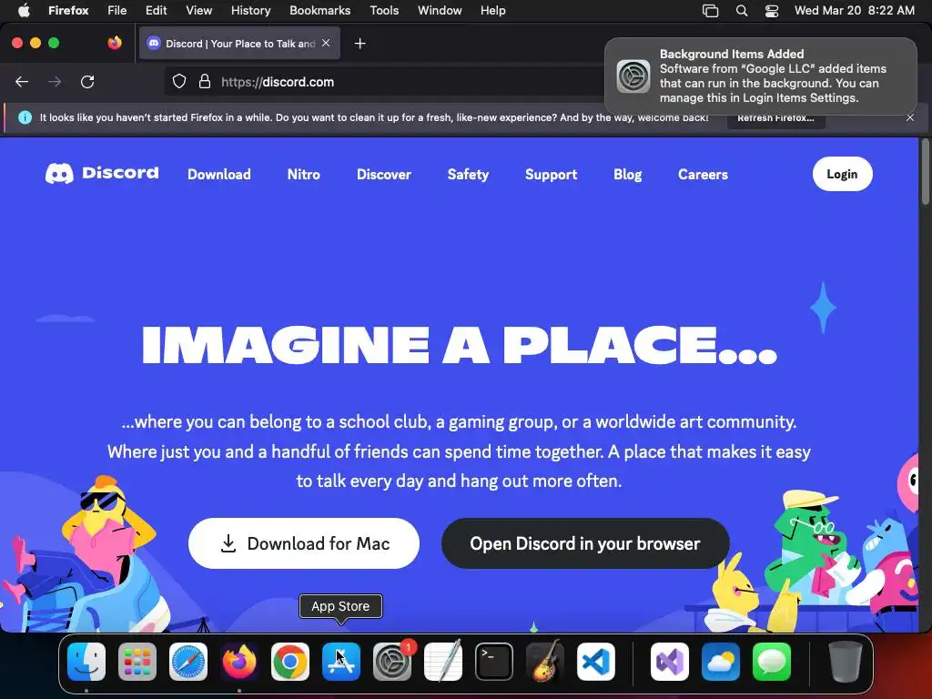Click the Refresh Firefox button
The height and width of the screenshot is (699, 932).
coord(775,117)
